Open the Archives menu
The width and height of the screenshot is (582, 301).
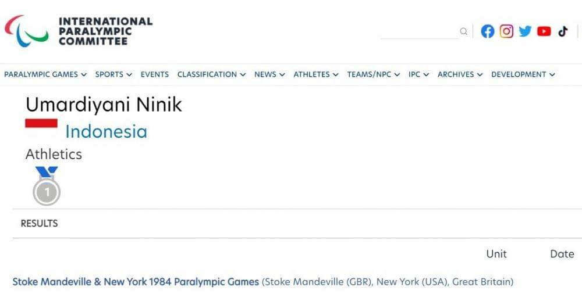point(460,74)
